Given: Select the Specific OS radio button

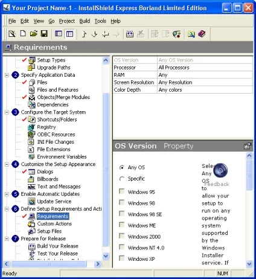Looking at the screenshot, I should pyautogui.click(x=122, y=179).
